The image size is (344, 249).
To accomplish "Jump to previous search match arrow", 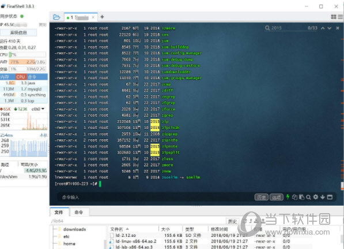I will click(x=323, y=28).
